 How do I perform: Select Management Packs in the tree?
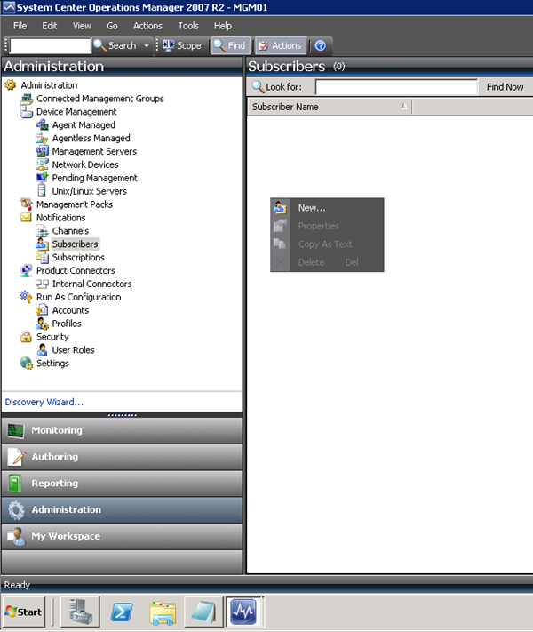[x=75, y=204]
